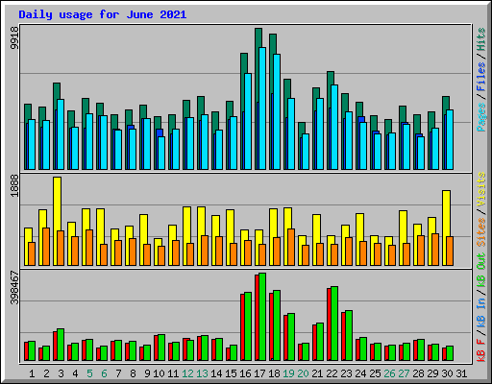
Task: Select green weekend day label 5
Action: [89, 373]
